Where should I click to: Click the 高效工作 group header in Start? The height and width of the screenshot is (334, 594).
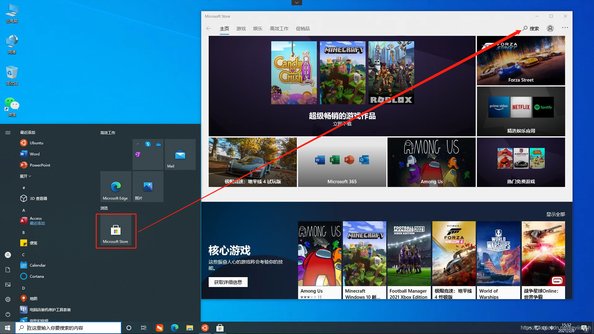click(108, 132)
